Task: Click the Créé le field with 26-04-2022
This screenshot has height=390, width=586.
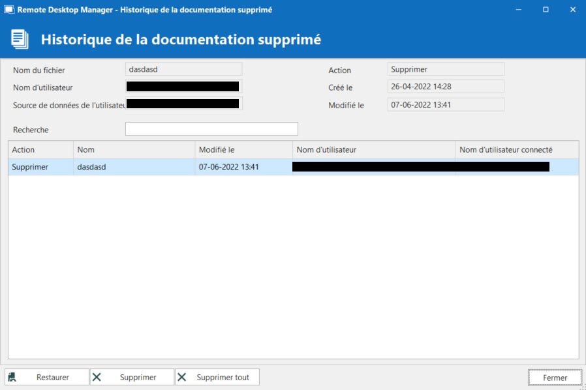Action: (446, 87)
